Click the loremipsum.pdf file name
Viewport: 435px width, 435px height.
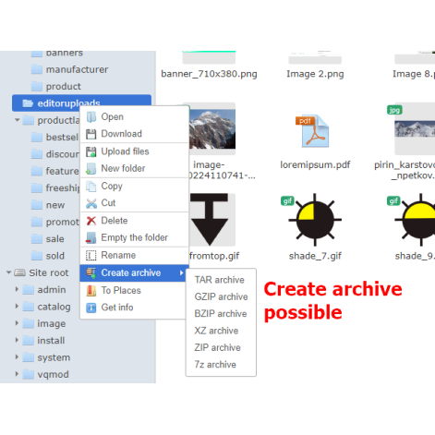tap(315, 165)
